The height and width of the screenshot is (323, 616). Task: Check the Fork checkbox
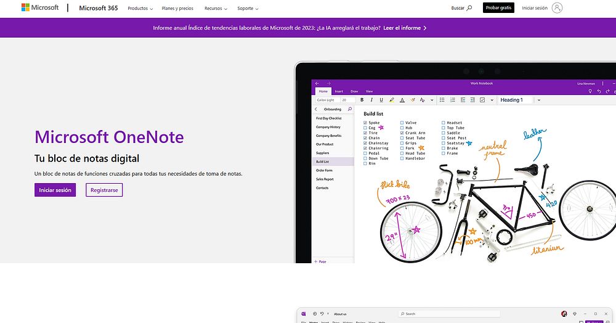point(402,148)
